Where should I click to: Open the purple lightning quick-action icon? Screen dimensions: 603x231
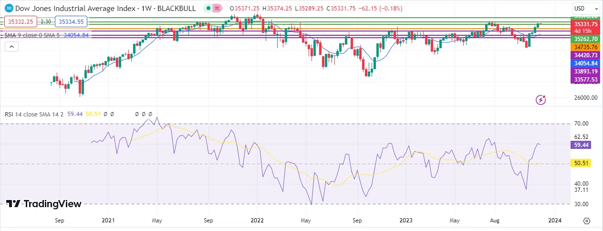point(541,100)
